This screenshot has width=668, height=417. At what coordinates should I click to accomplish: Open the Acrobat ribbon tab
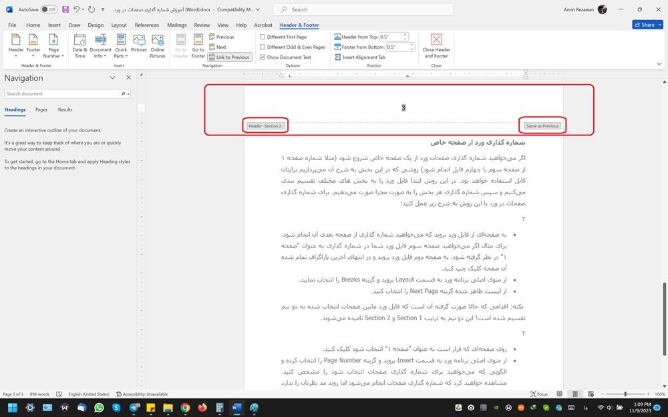coord(262,25)
